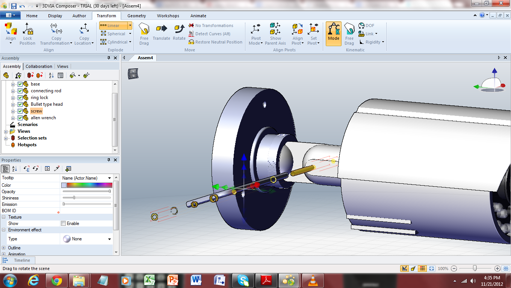Uncheck the ring lock checkbox

20,97
